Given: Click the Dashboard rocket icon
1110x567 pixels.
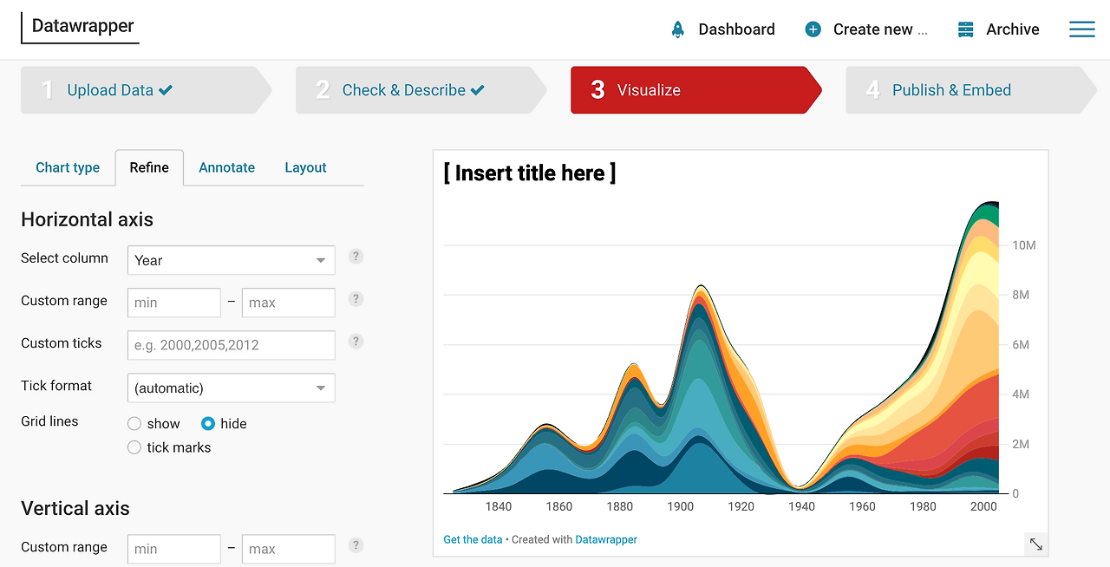Looking at the screenshot, I should tap(678, 29).
